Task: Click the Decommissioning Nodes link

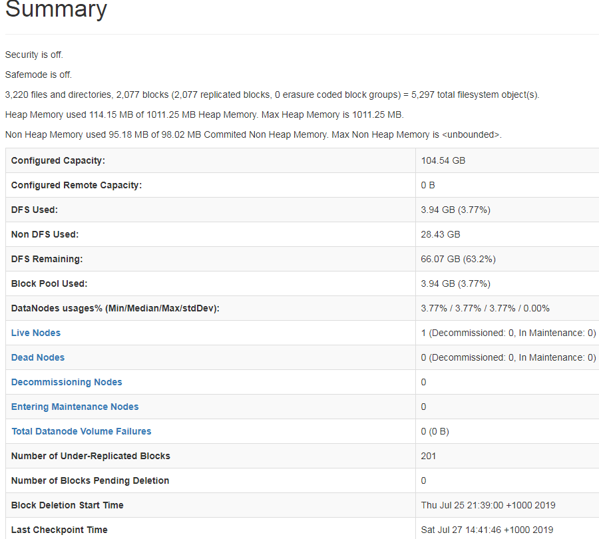Action: point(67,382)
